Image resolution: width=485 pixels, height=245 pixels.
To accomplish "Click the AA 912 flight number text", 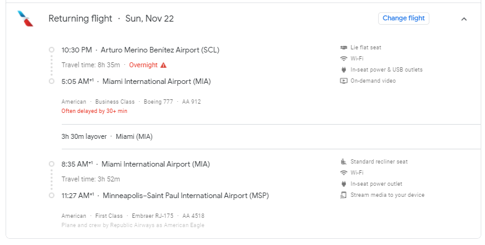I will point(192,102).
